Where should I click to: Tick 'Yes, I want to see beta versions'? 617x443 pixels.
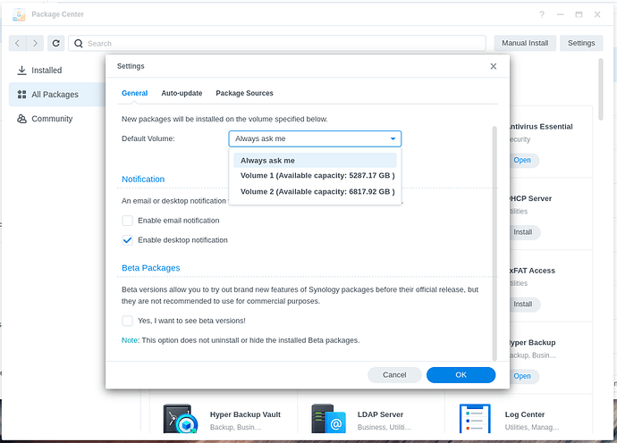click(128, 321)
